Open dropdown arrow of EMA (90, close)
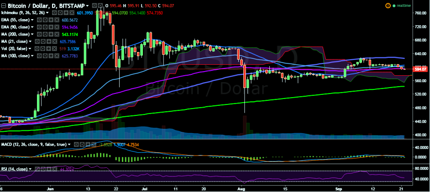This screenshot has width=430, height=192. click(32, 27)
